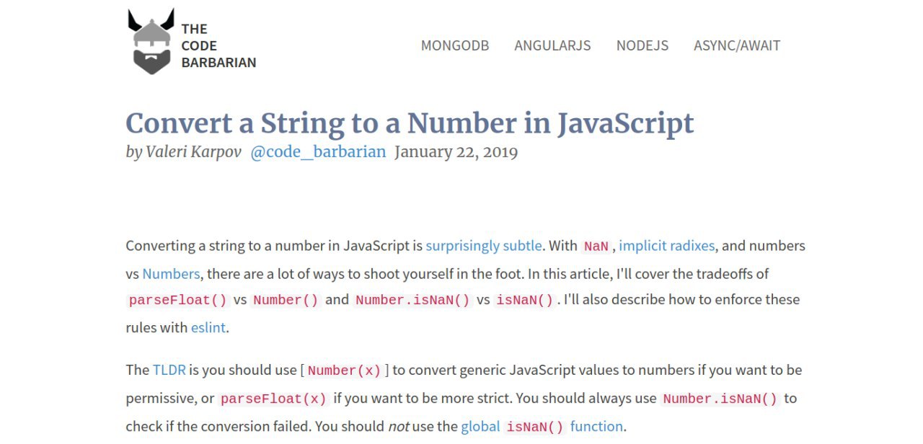Click the "THE CODE BARBARIAN" site name
Image resolution: width=923 pixels, height=444 pixels.
click(x=218, y=45)
